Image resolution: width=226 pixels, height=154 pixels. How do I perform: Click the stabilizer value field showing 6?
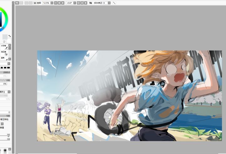coord(105,3)
